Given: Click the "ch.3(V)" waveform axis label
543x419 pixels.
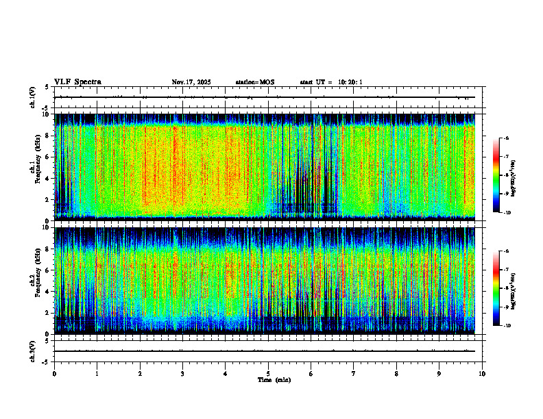Looking at the screenshot, I should click(33, 351).
